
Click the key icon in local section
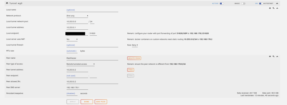click(x=274, y=8)
